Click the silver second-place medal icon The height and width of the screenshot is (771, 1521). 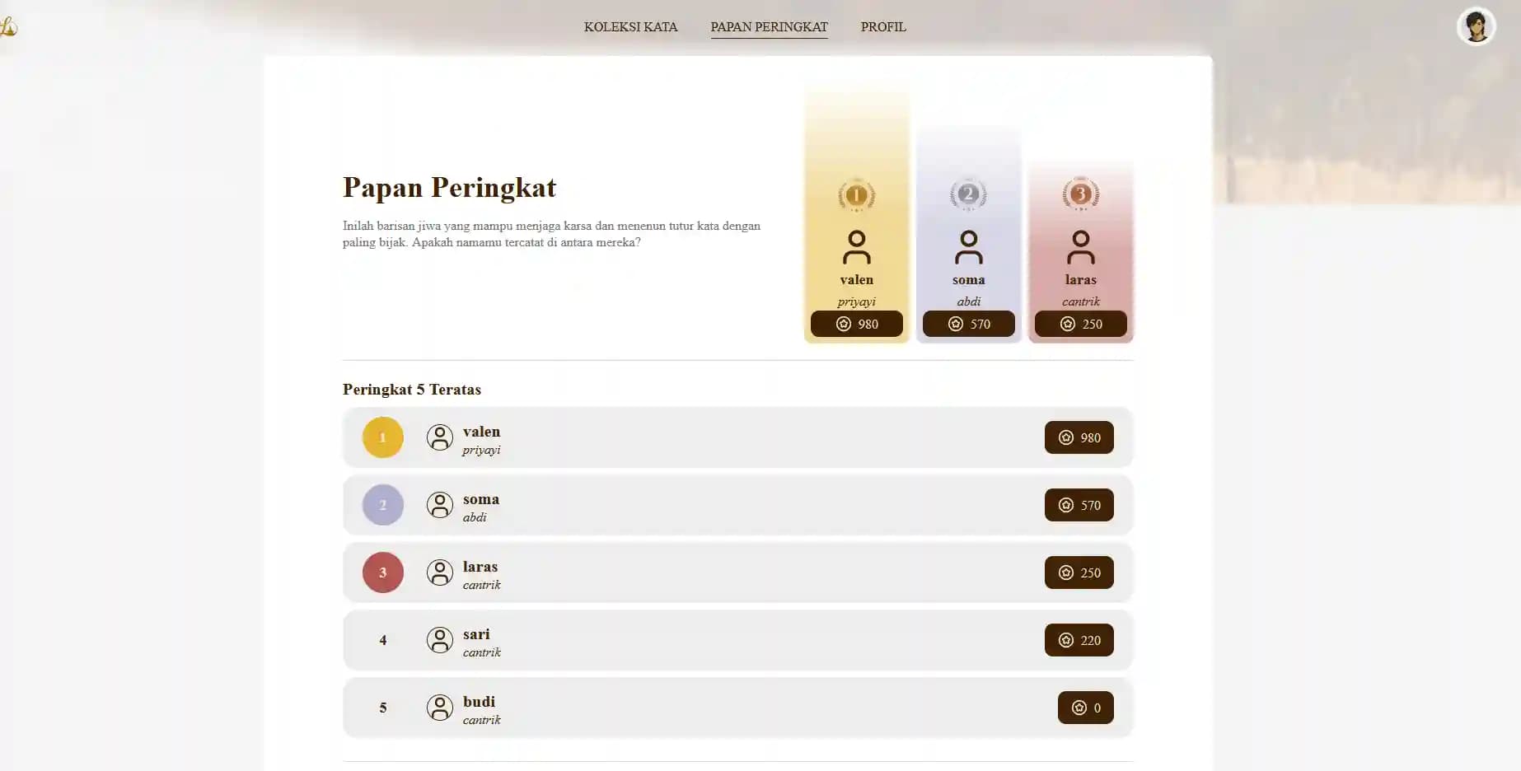click(x=968, y=194)
